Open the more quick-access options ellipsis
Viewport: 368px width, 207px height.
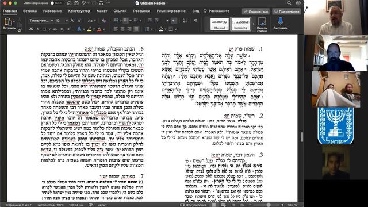(108, 3)
